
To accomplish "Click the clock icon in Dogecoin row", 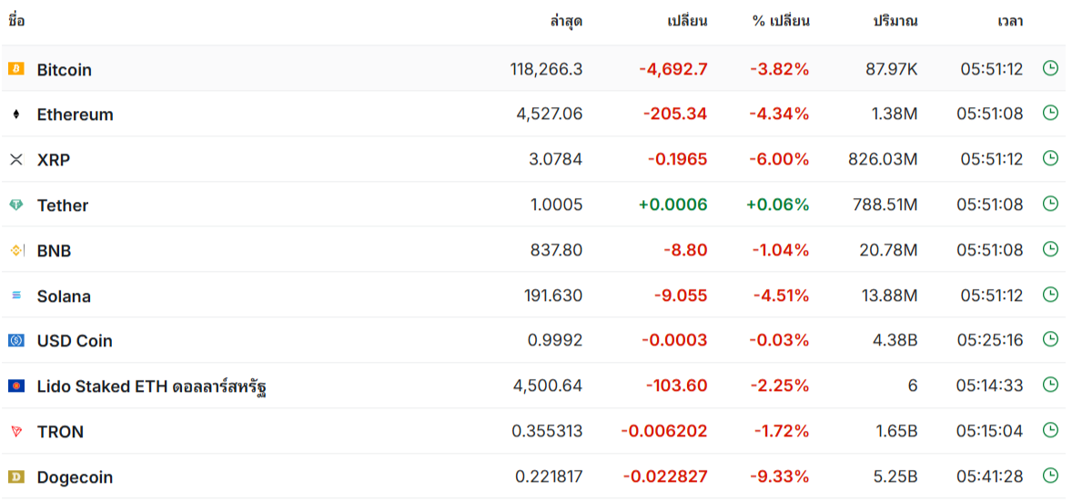I will click(1050, 476).
